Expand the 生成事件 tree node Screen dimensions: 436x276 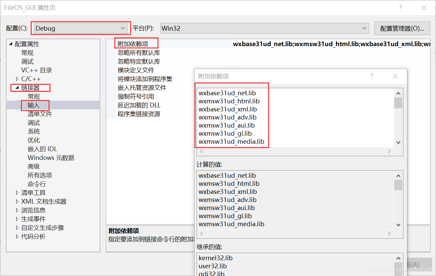(x=17, y=219)
